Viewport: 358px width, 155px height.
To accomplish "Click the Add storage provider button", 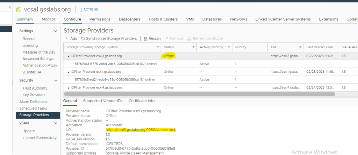I will (x=71, y=38).
